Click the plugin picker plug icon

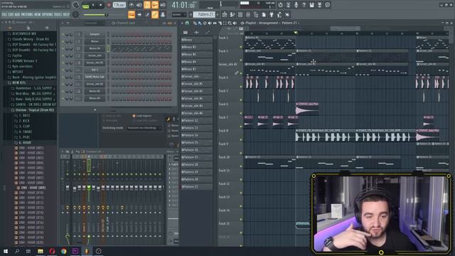(272, 14)
